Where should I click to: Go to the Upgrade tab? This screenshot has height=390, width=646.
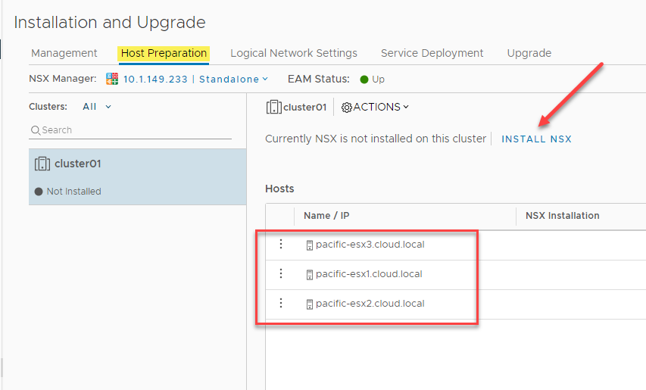529,53
